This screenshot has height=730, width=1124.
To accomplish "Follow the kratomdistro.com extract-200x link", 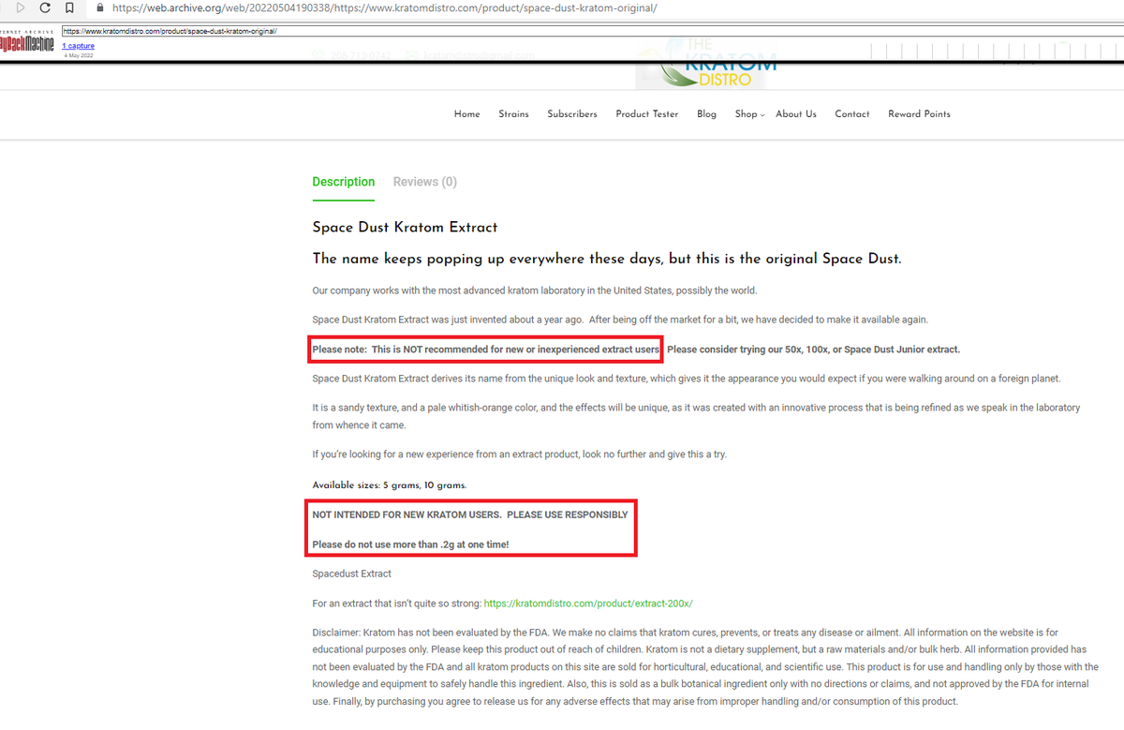I will point(588,603).
